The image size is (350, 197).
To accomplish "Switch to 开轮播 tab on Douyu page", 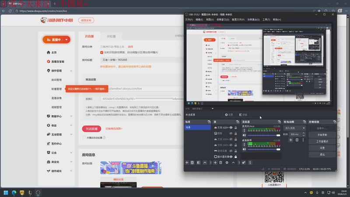I will coord(111,36).
